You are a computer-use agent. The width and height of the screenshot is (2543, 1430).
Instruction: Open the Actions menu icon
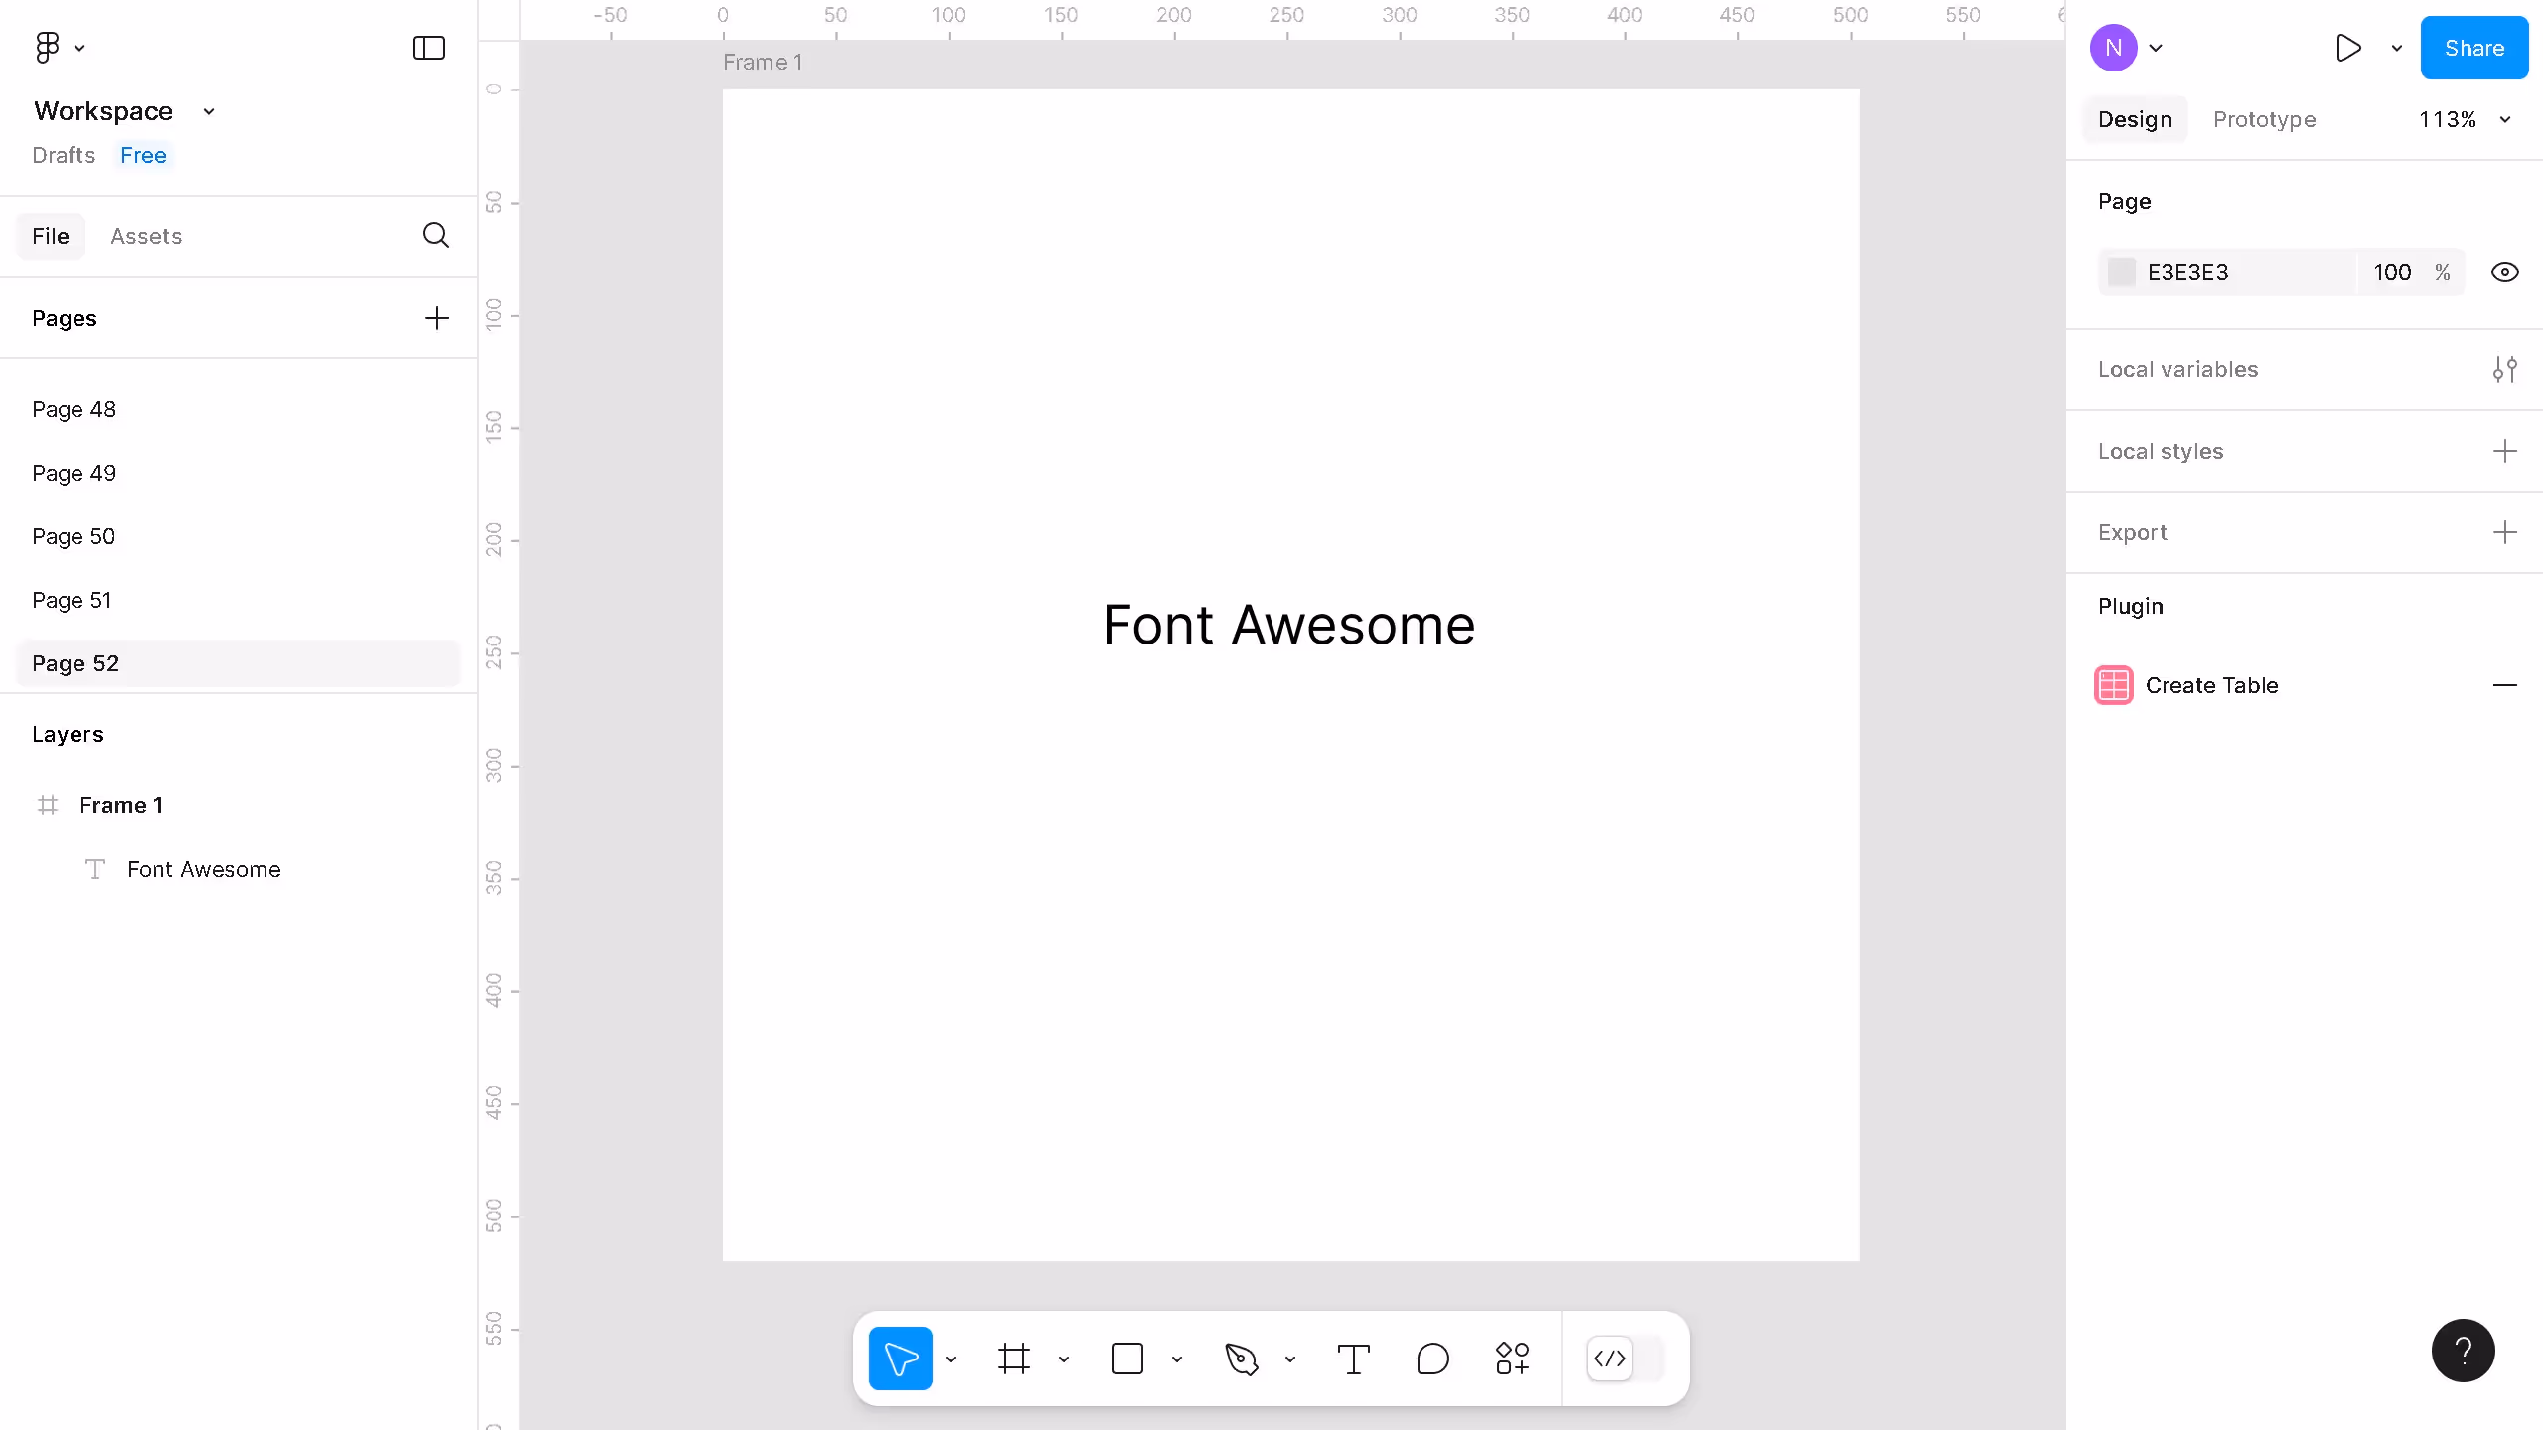click(1511, 1358)
